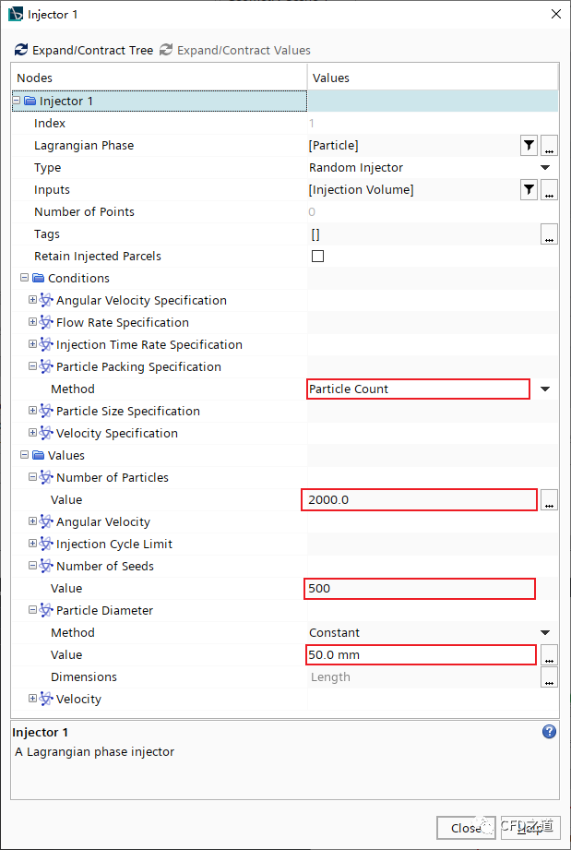Open filter icon for Lagrangian Phase

pos(529,145)
